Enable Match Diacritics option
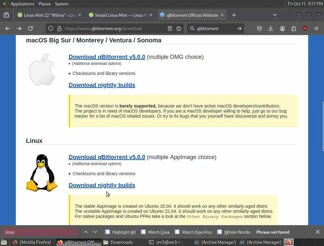The height and width of the screenshot is (246, 324). click(177, 232)
